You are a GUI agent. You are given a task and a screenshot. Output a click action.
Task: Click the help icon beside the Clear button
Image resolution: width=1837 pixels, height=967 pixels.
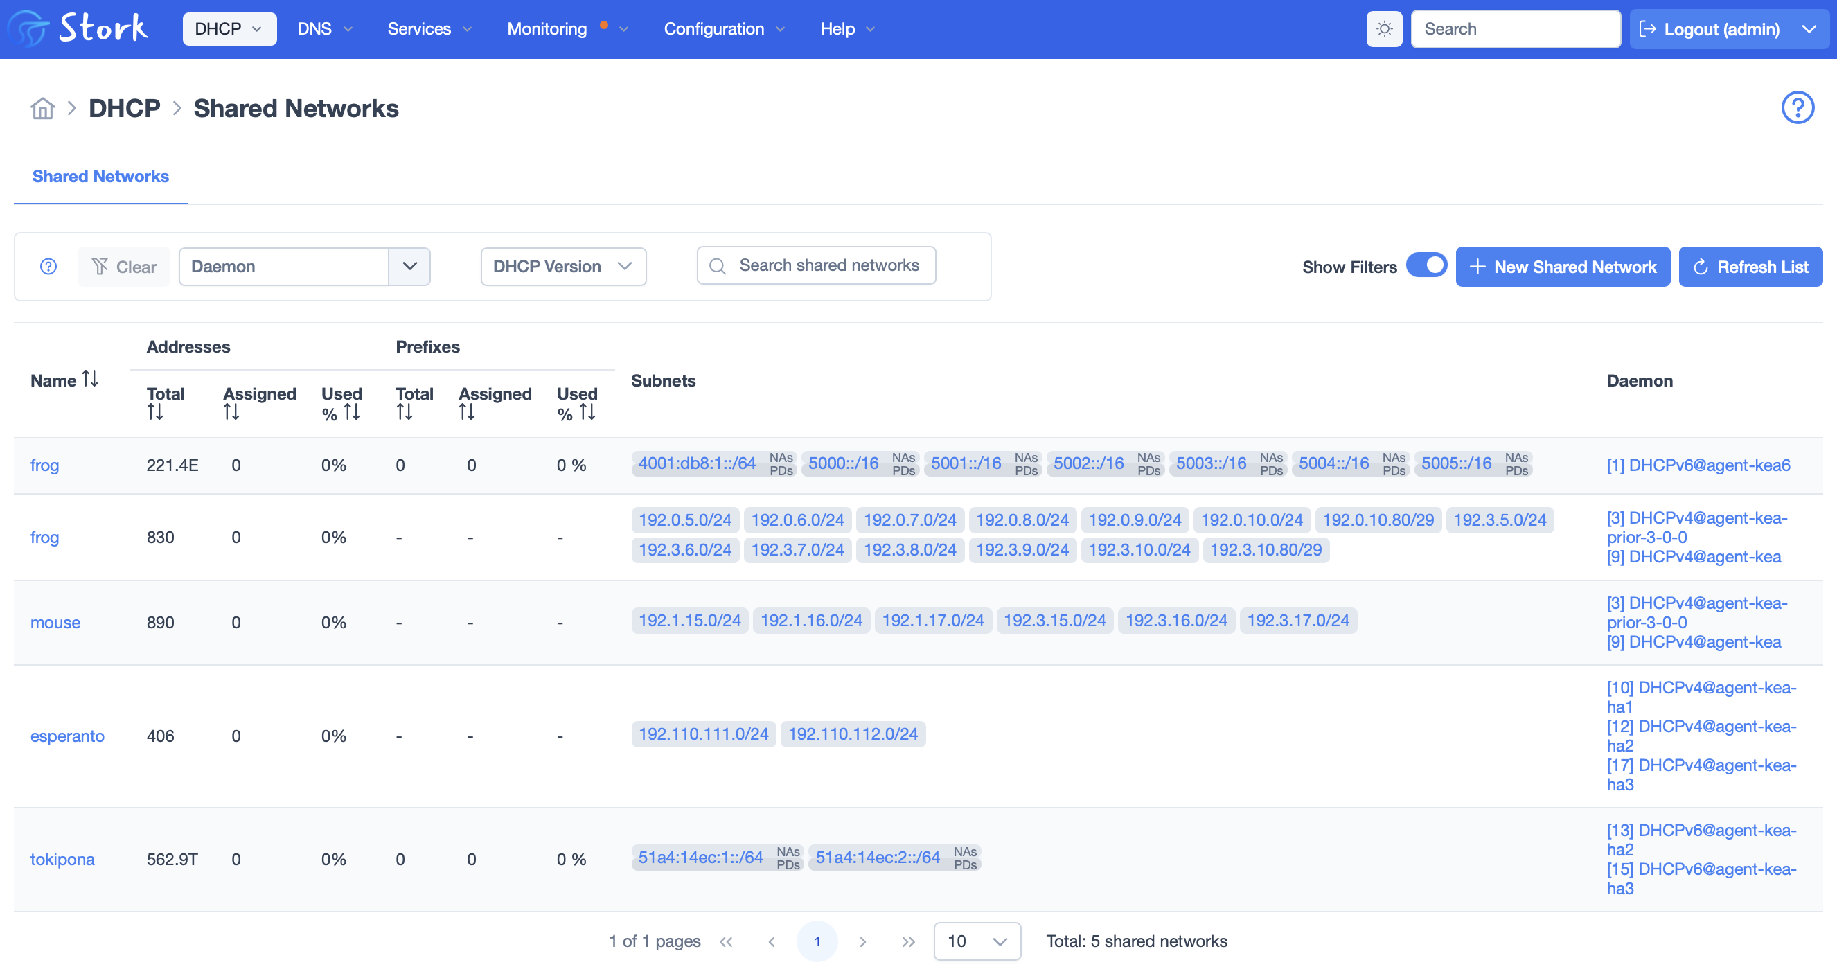click(48, 266)
